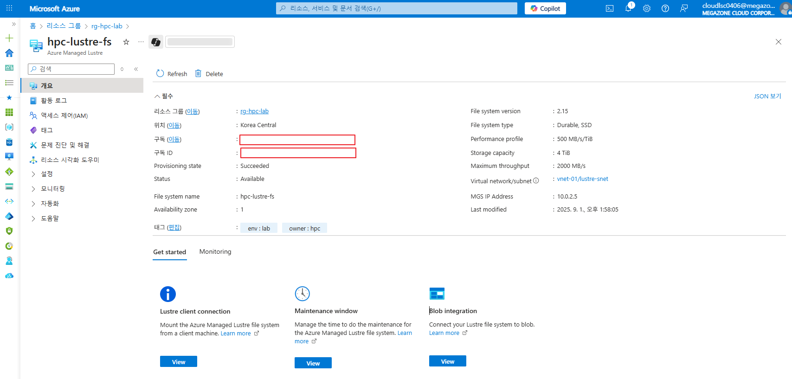Open portal settings gear
The width and height of the screenshot is (792, 379).
tap(647, 8)
